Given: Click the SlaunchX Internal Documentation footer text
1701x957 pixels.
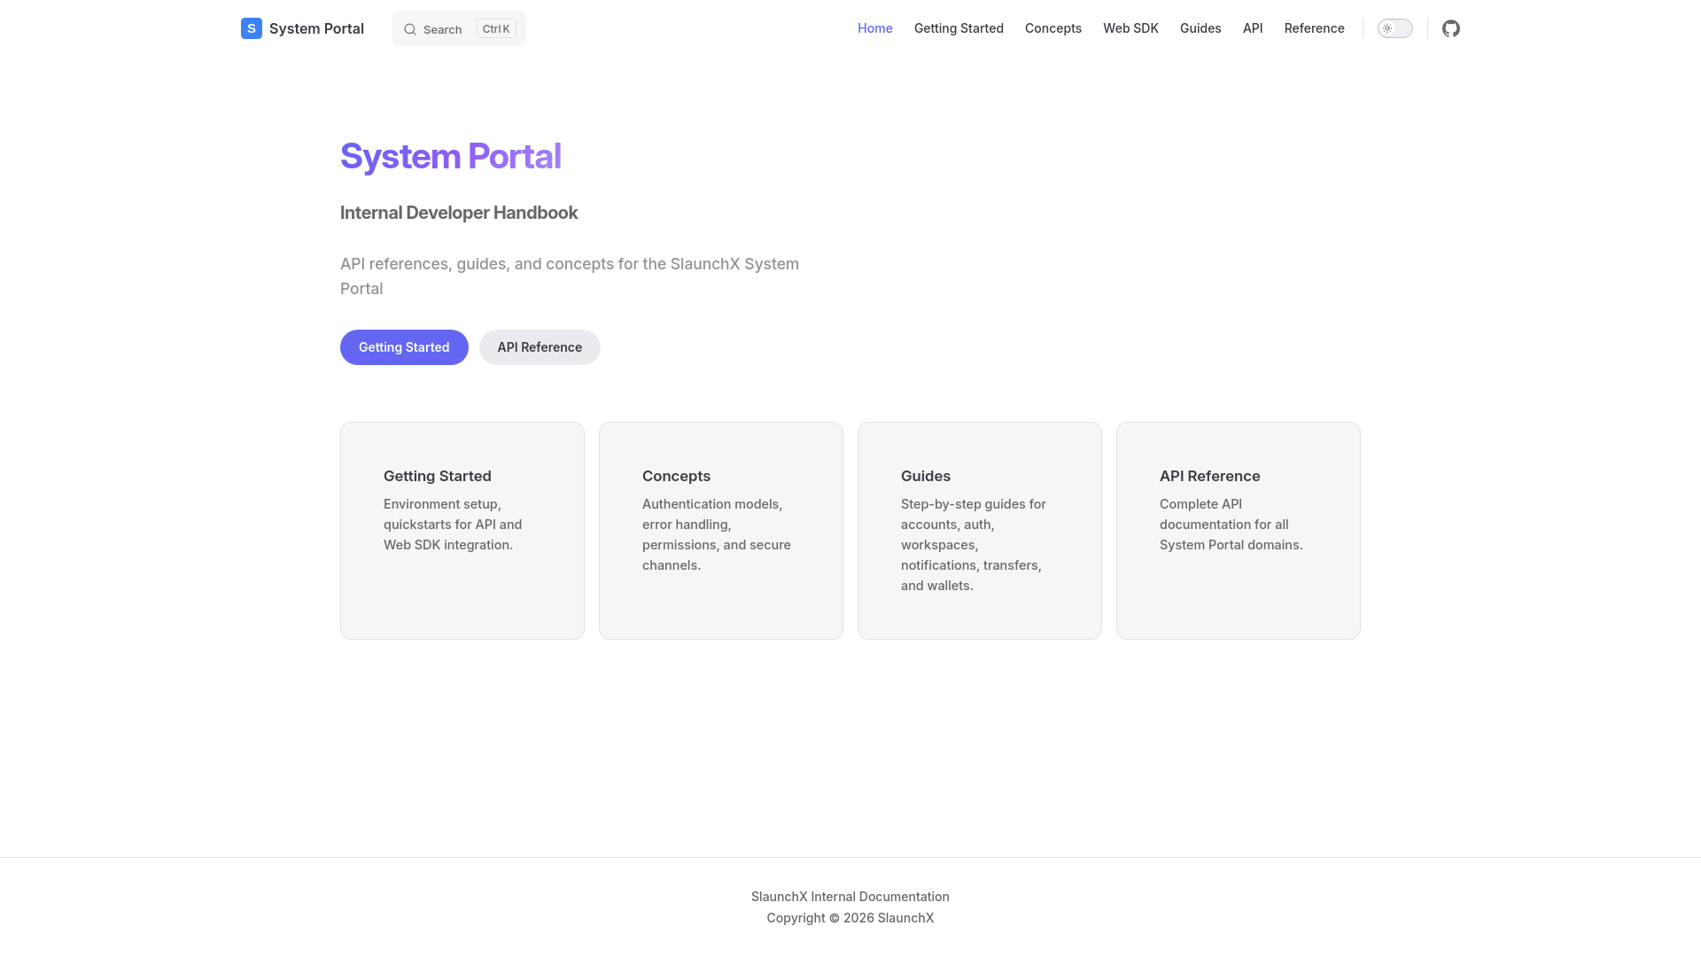Looking at the screenshot, I should tap(850, 897).
